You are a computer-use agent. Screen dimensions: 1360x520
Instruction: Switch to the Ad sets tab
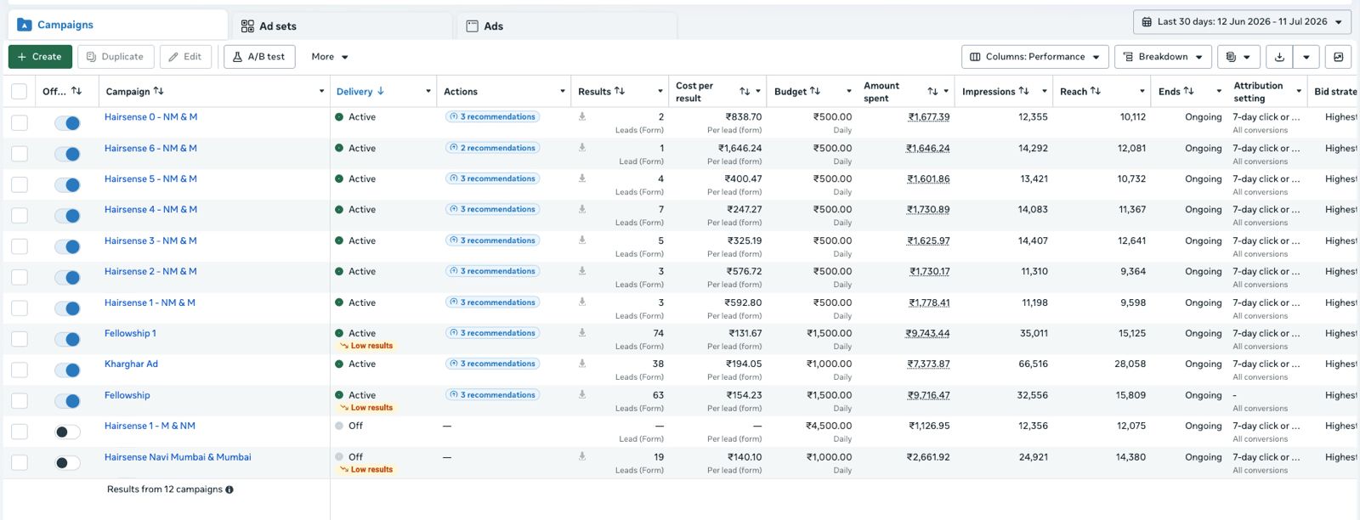(342, 26)
